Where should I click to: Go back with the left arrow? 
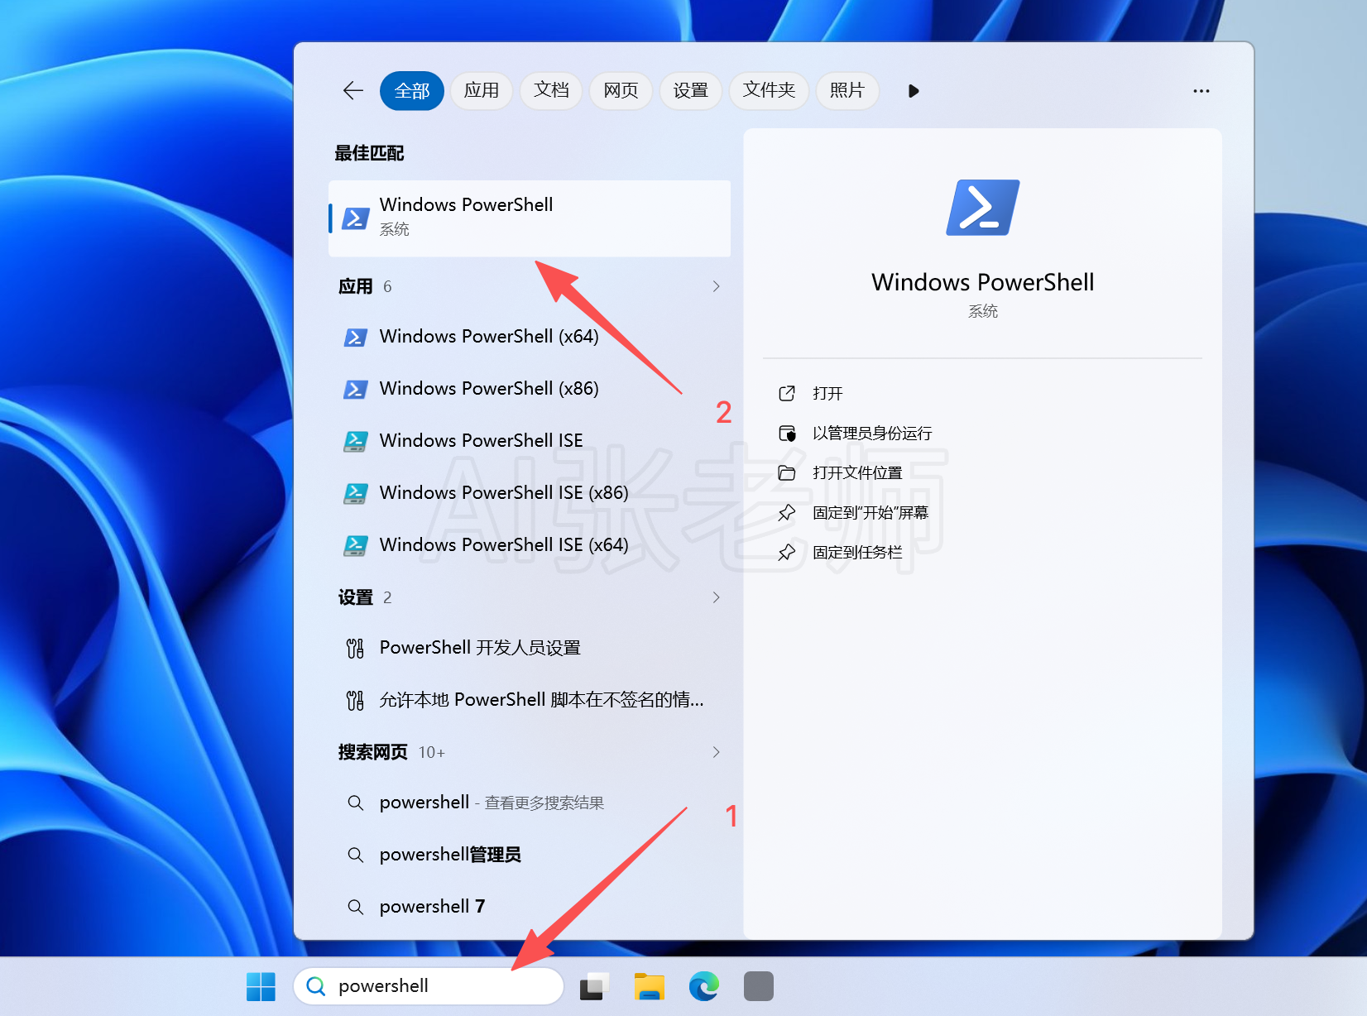pyautogui.click(x=353, y=91)
